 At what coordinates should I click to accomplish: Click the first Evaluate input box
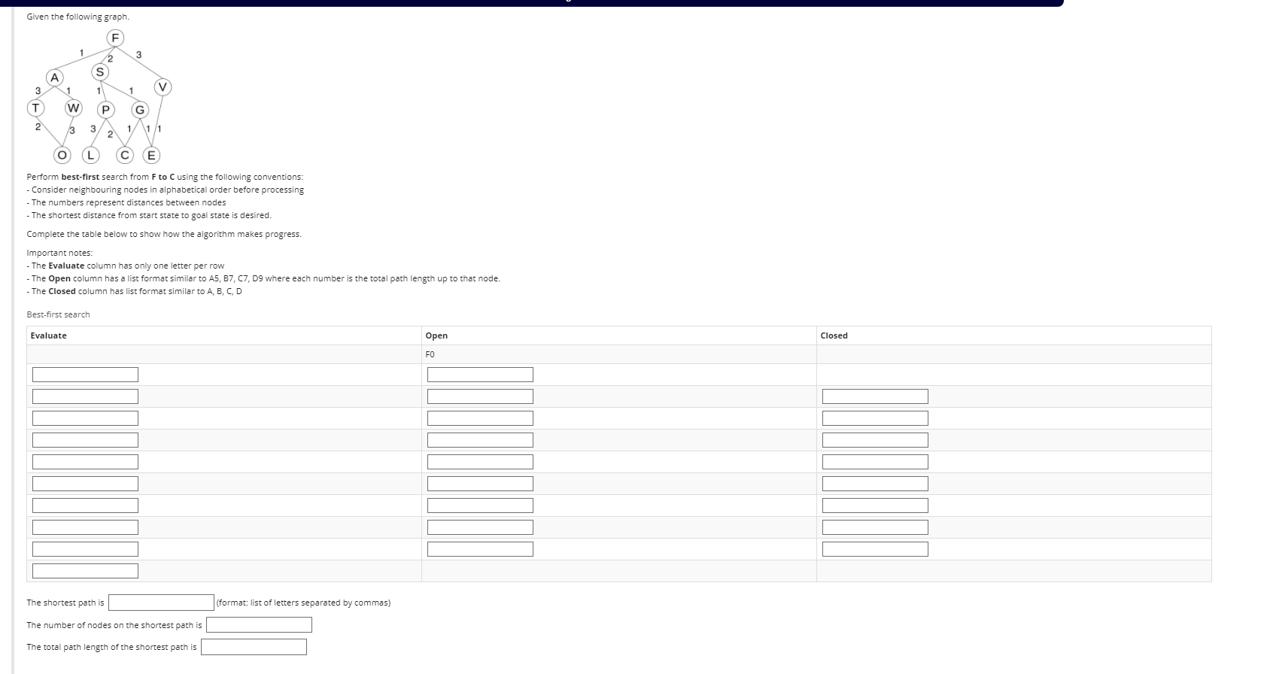click(85, 375)
